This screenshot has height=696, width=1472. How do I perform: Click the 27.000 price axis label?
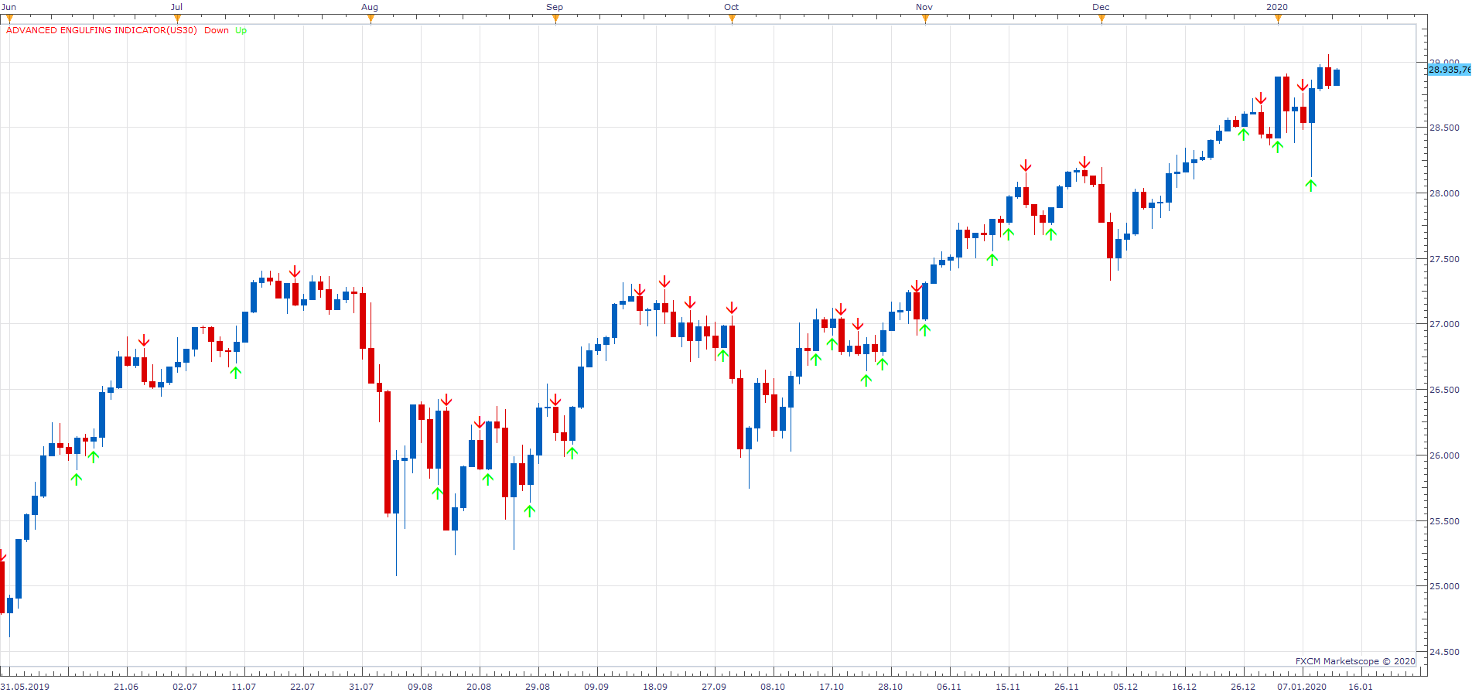coord(1444,324)
